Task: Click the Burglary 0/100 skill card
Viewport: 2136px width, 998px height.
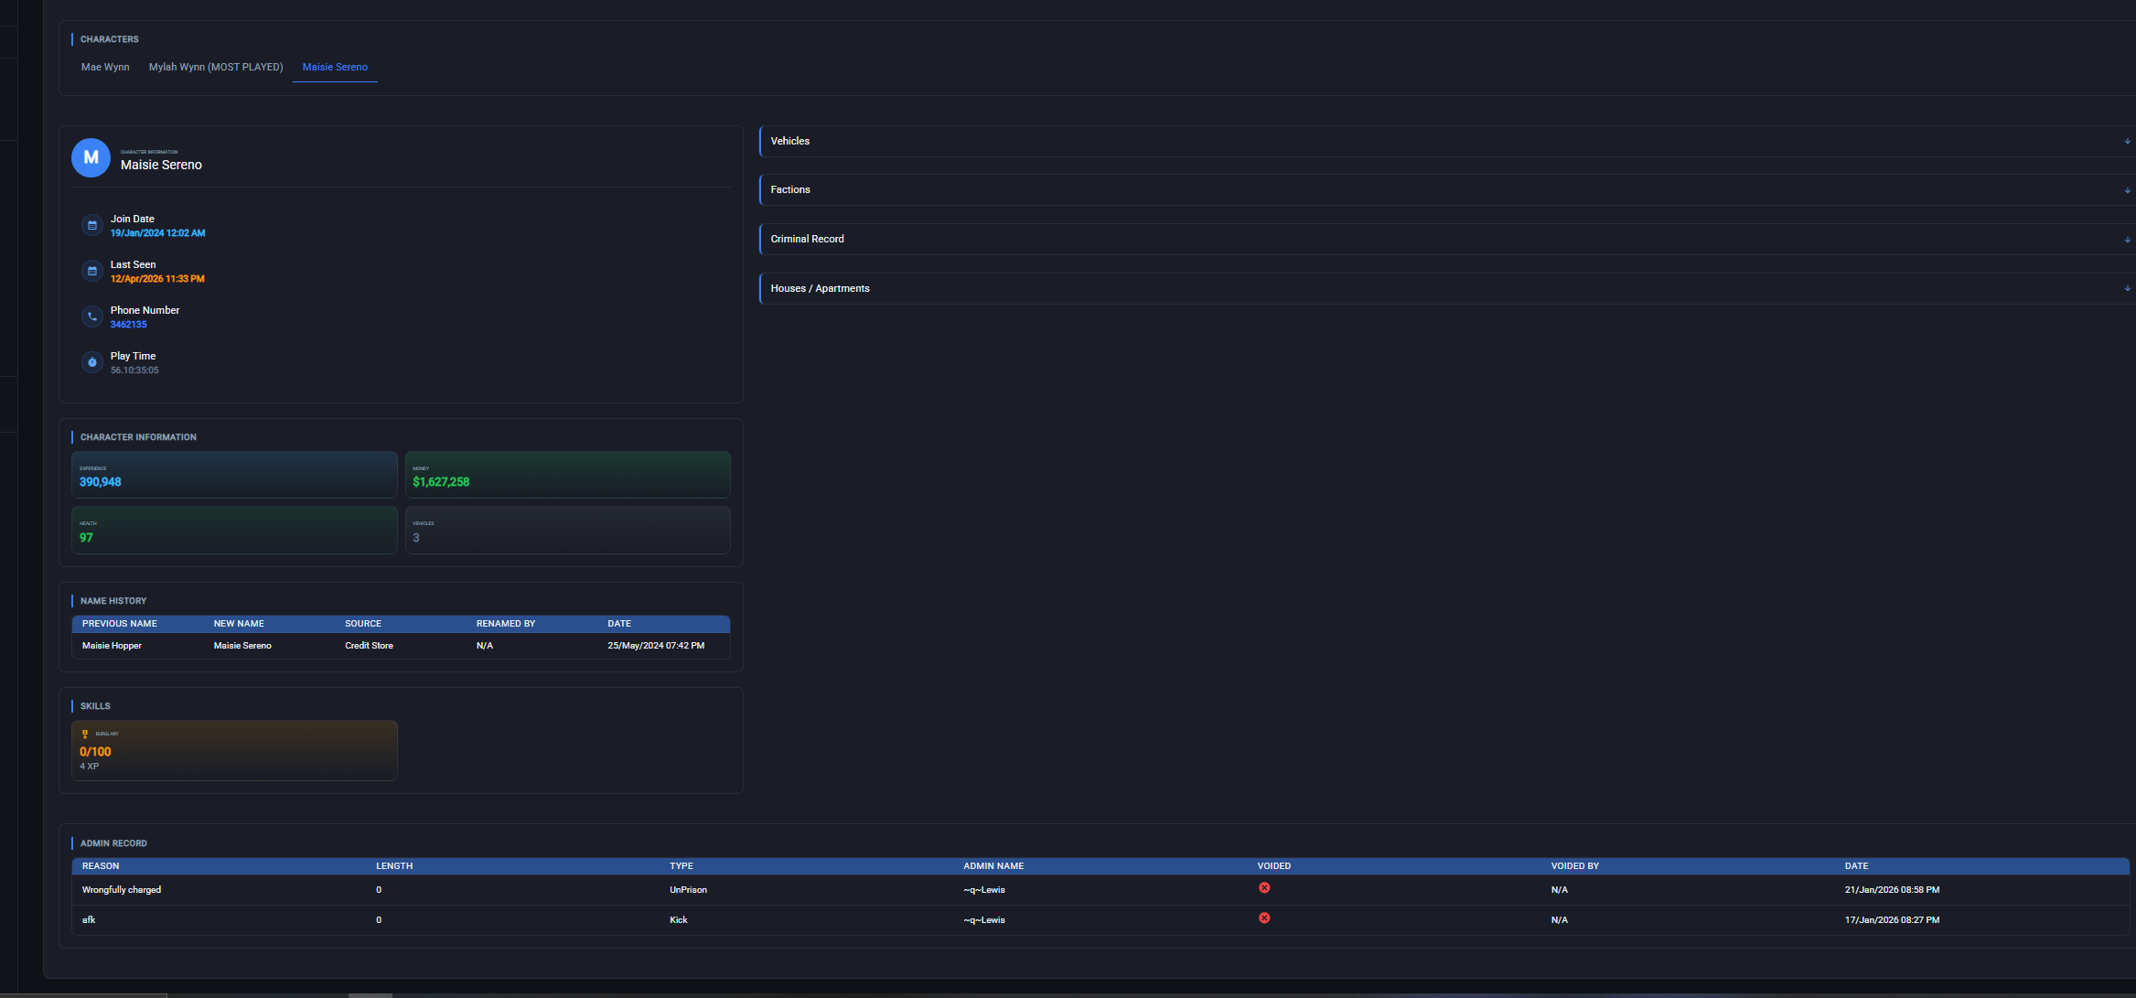Action: tap(234, 750)
